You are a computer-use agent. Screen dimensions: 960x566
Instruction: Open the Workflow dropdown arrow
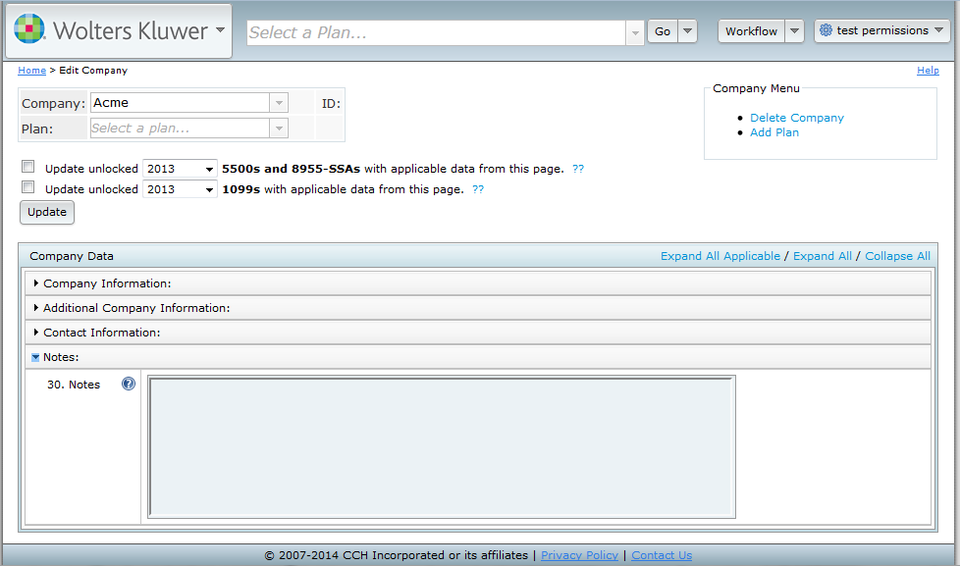794,31
